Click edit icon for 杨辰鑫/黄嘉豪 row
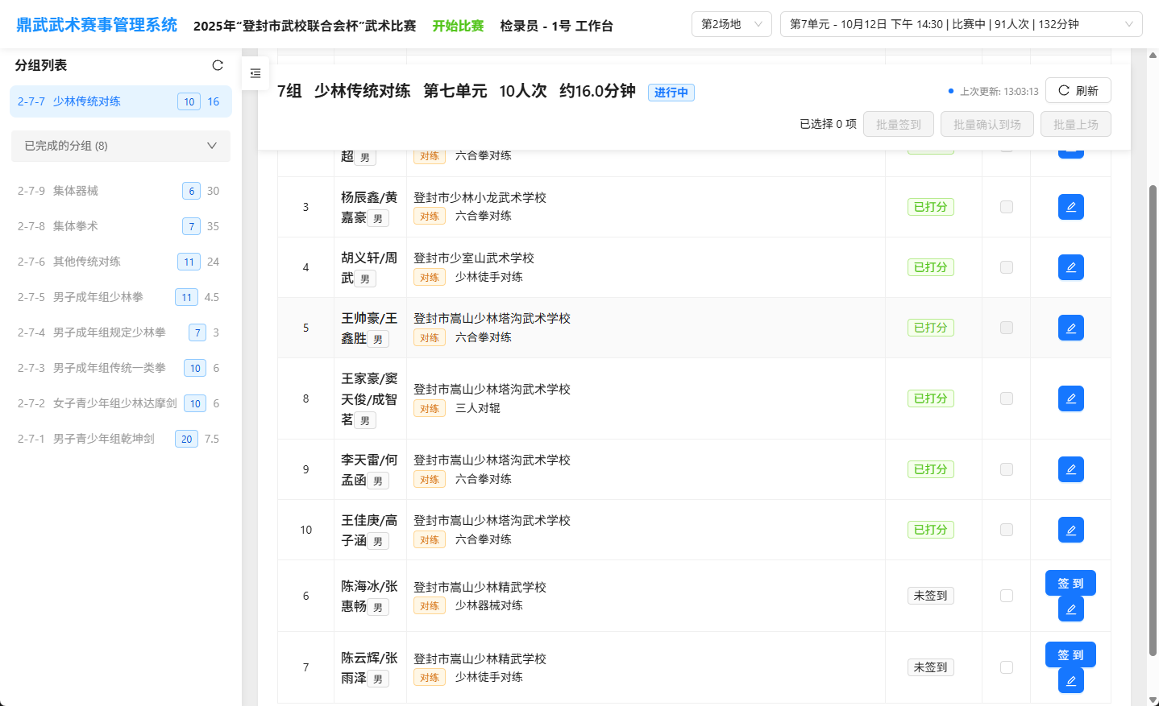Screen dimensions: 1159x706 (1070, 207)
